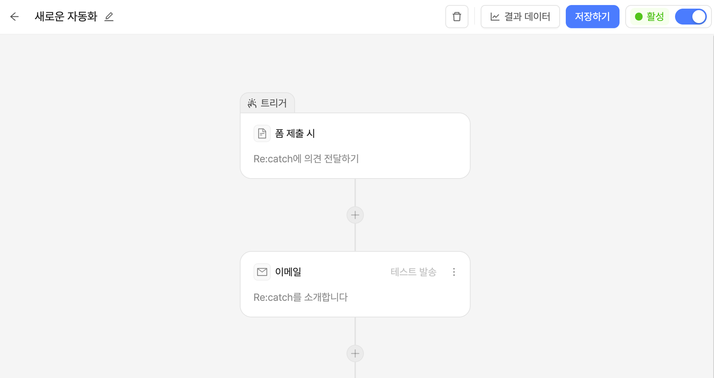The width and height of the screenshot is (714, 378).
Task: Click the 폼 제출 시 document icon
Action: coord(262,133)
